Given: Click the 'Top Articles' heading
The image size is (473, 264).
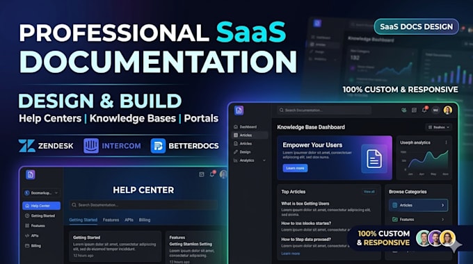Looking at the screenshot, I should (294, 192).
